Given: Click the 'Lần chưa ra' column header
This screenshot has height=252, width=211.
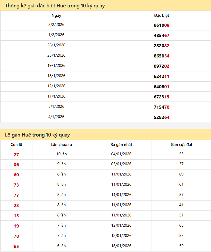Looking at the screenshot, I should (x=61, y=145).
